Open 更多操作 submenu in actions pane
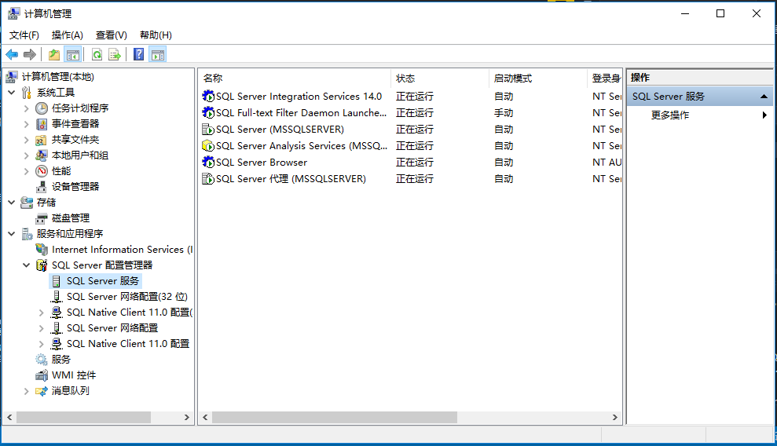Screen dimensions: 777x446 pos(699,115)
